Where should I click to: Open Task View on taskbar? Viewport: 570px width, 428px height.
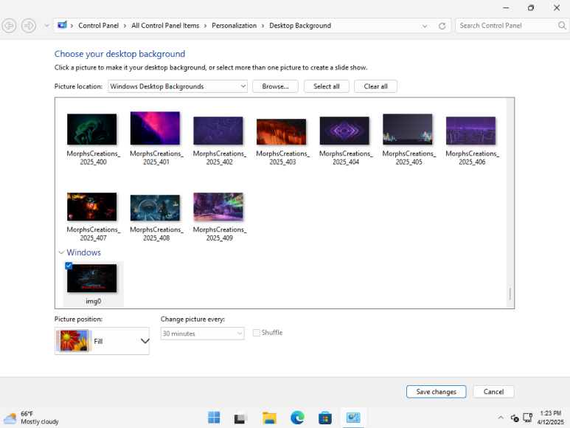[x=241, y=418]
